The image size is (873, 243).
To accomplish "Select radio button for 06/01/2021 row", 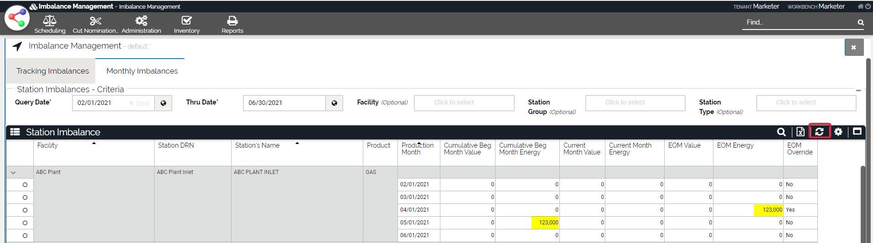I will pyautogui.click(x=25, y=236).
